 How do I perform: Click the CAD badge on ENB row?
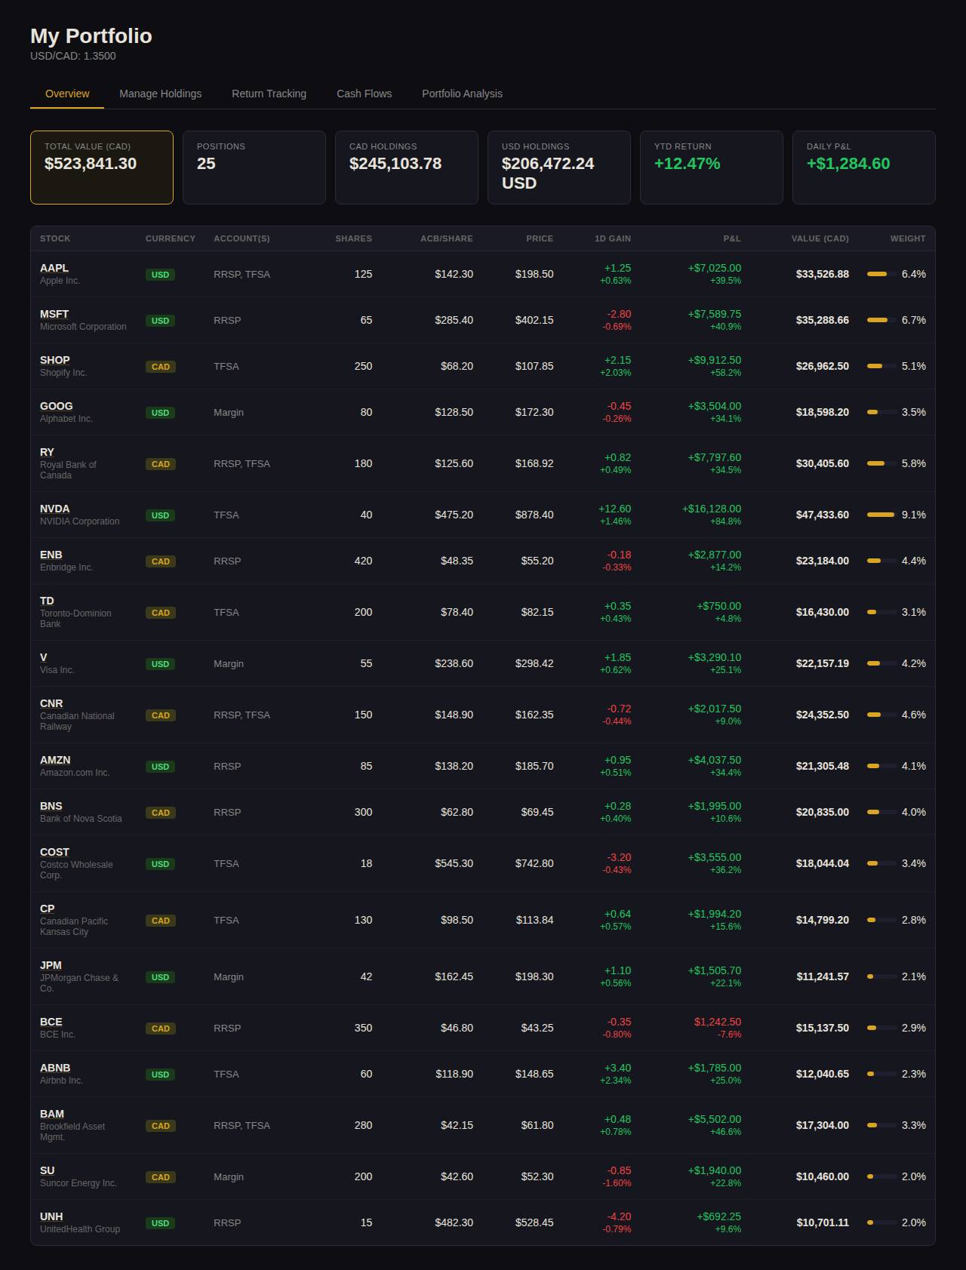tap(161, 561)
